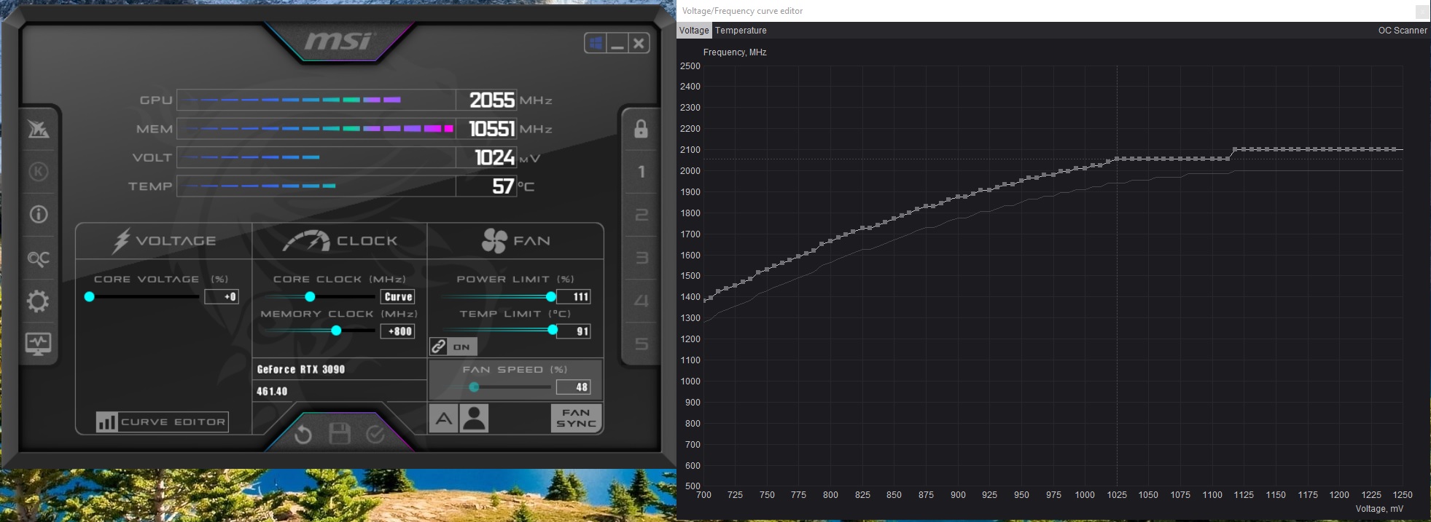Select profile slot 4
Screen dimensions: 1431x522
point(641,301)
